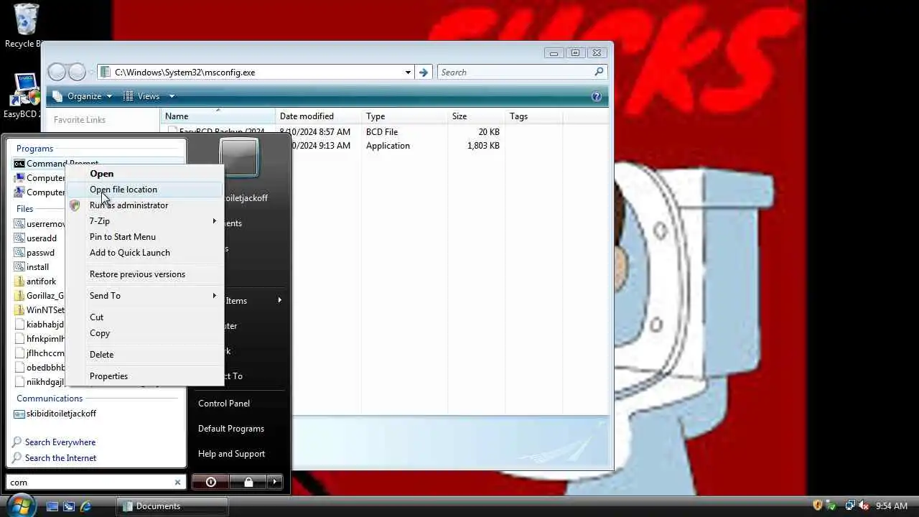This screenshot has width=919, height=517.
Task: Expand the Recent Items submenu arrow
Action: [279, 300]
